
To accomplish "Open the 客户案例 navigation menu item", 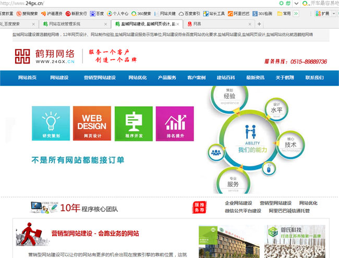I will pyautogui.click(x=196, y=78).
